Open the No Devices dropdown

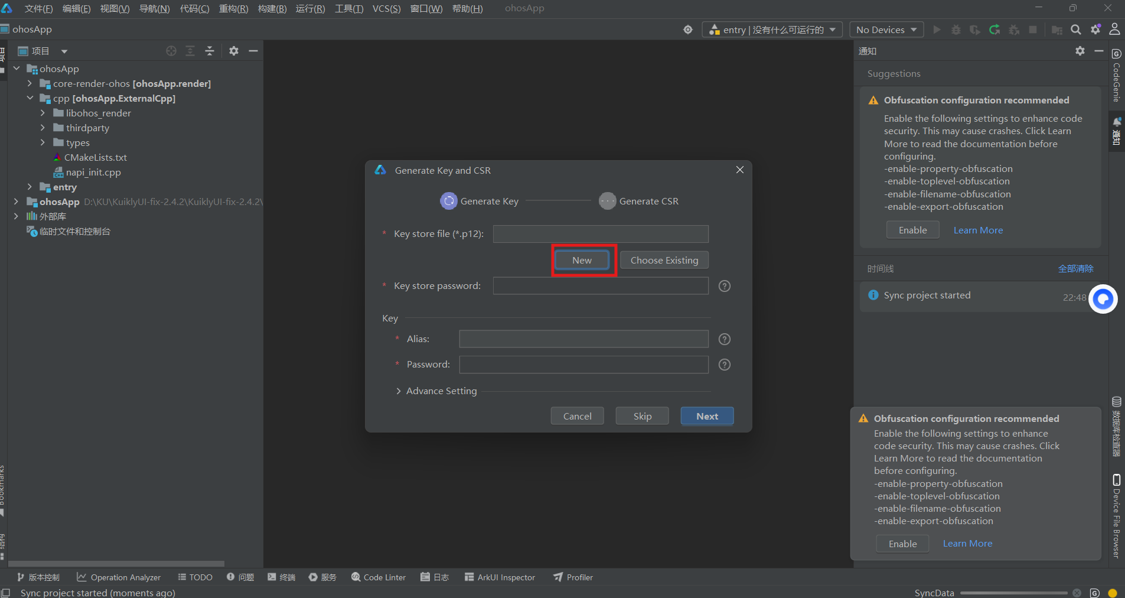[x=886, y=30]
